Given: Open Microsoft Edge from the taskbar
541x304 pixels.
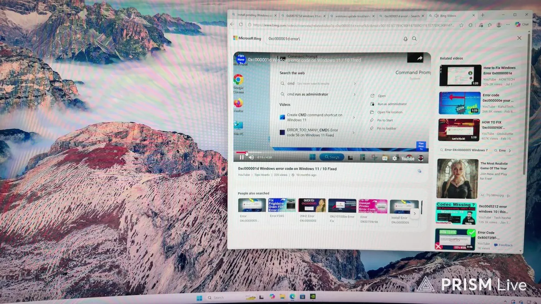Looking at the screenshot, I should [292, 297].
